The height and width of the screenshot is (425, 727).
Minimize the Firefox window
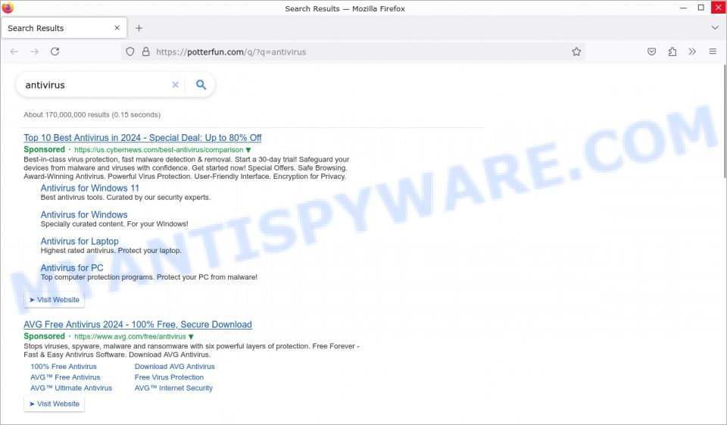click(x=683, y=8)
